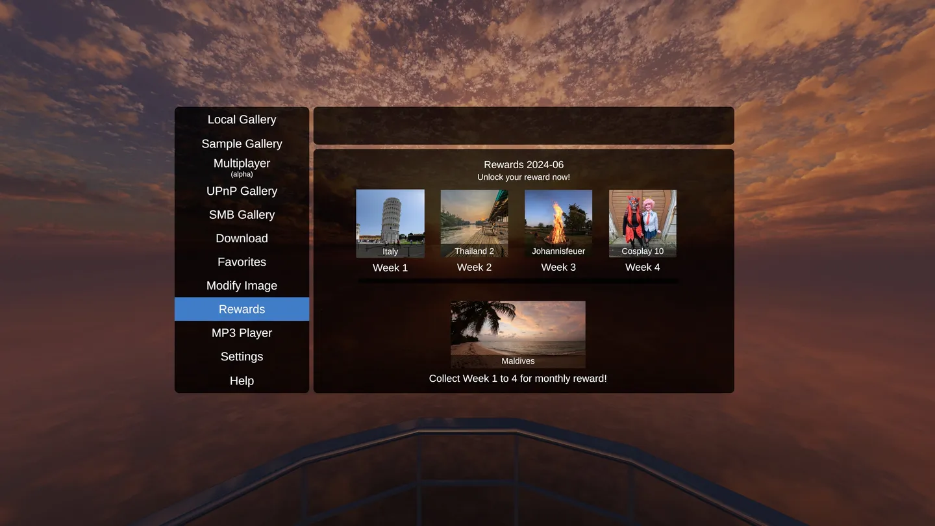Open the Johannisfeuer Week 3 reward

click(x=558, y=223)
